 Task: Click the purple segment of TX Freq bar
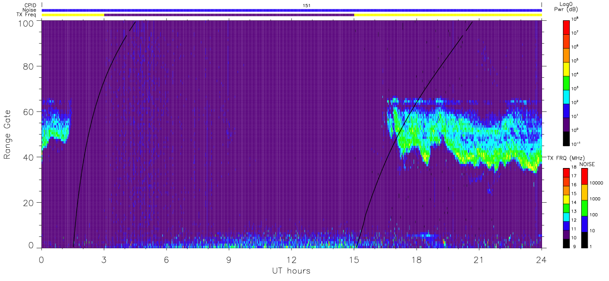click(x=229, y=15)
